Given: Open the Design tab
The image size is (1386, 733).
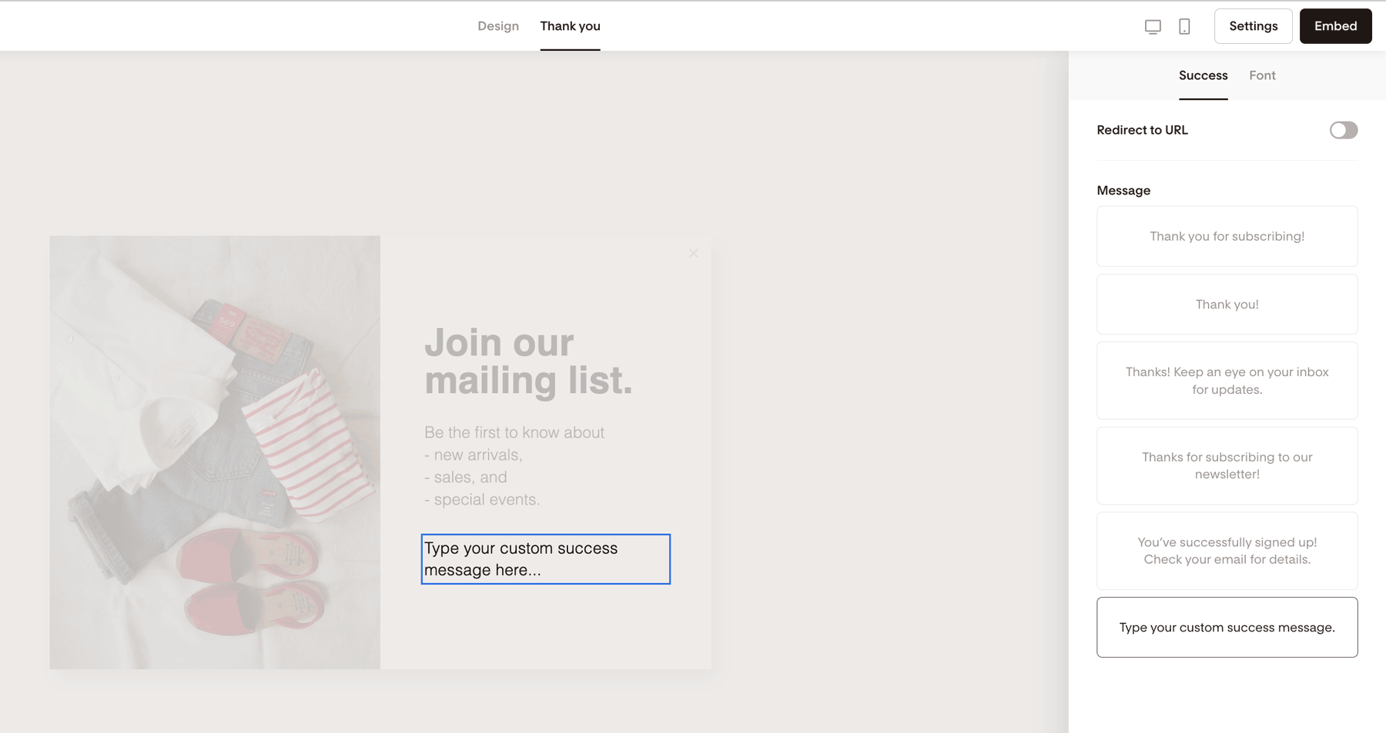Looking at the screenshot, I should pos(498,26).
